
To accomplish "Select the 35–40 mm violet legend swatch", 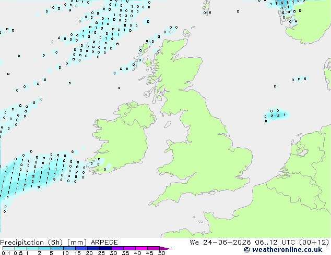I will click(129, 248).
